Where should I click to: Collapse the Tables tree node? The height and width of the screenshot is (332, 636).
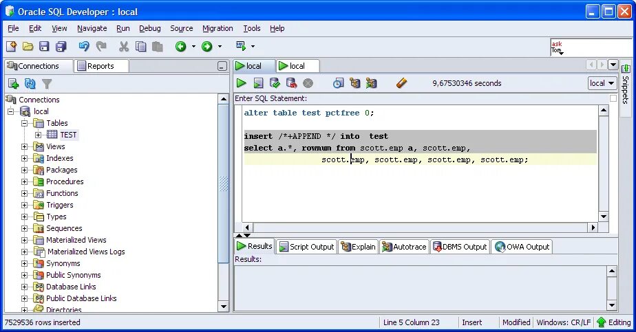[24, 123]
